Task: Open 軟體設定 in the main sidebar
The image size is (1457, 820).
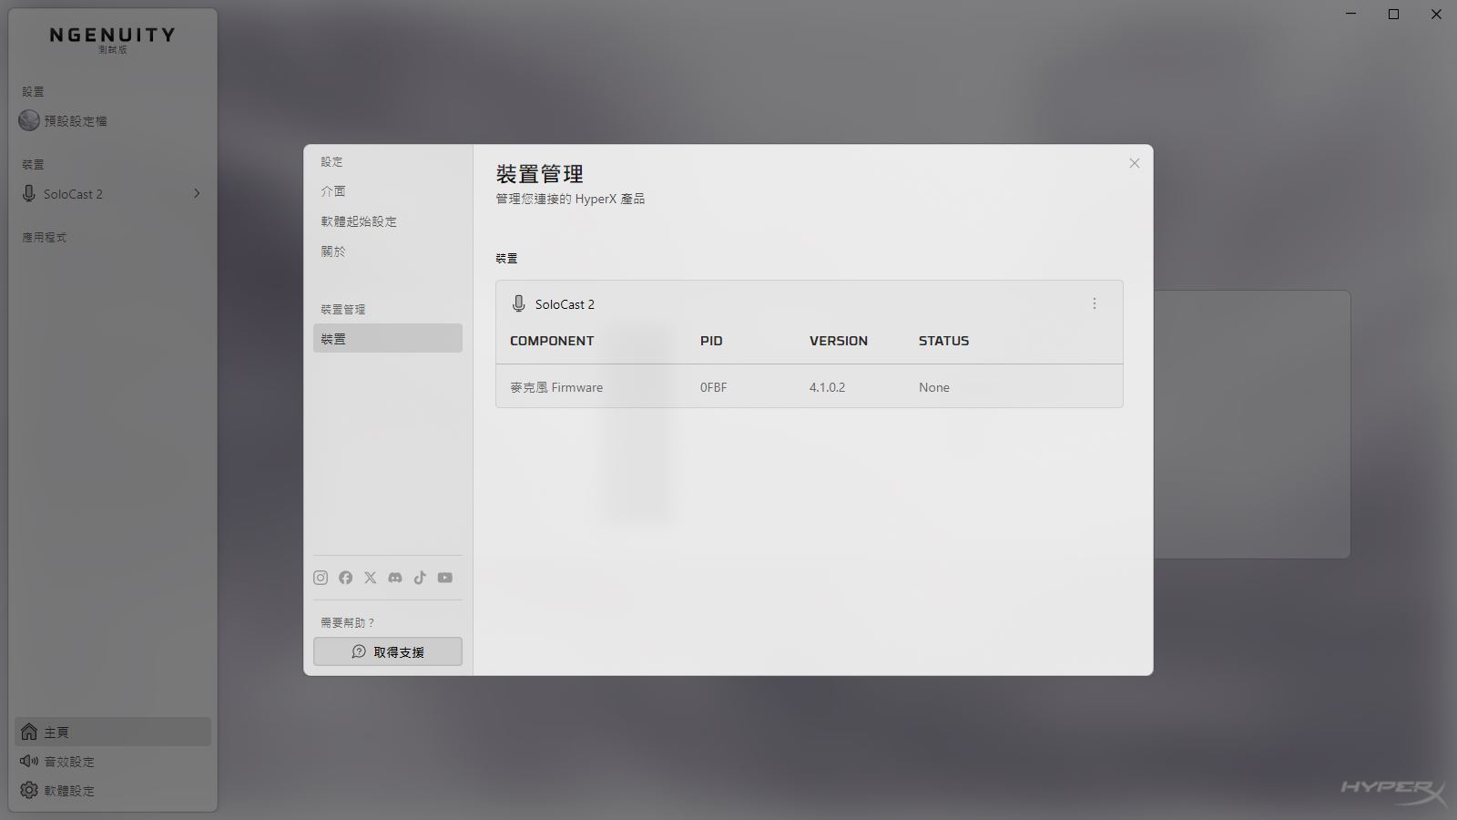Action: click(x=113, y=790)
